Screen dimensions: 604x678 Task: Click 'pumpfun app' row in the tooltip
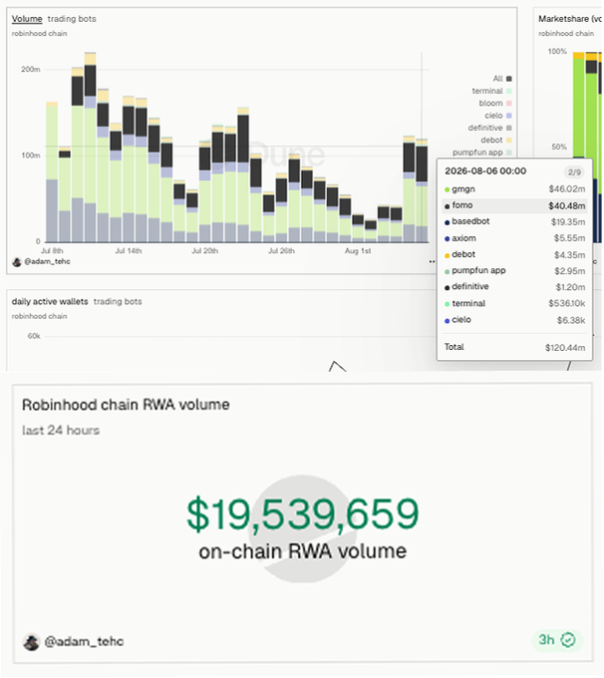pyautogui.click(x=514, y=271)
